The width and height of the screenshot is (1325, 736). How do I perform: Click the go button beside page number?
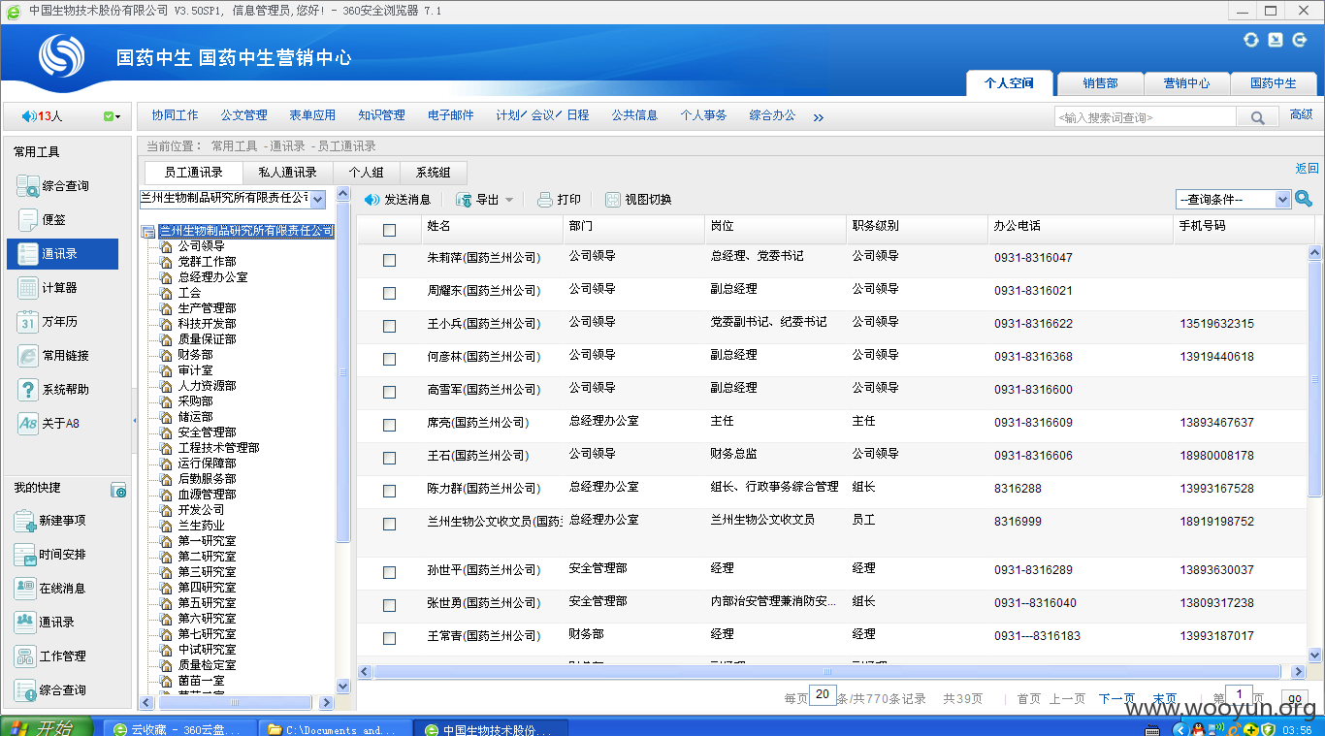tap(1294, 698)
